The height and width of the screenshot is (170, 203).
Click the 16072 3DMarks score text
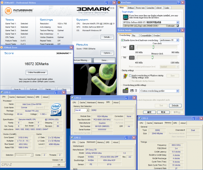point(36,64)
